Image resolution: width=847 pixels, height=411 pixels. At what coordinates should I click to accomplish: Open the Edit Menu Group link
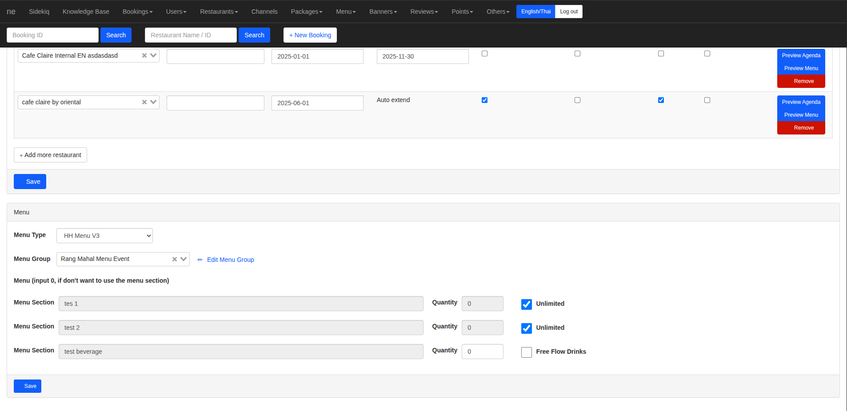(x=230, y=260)
